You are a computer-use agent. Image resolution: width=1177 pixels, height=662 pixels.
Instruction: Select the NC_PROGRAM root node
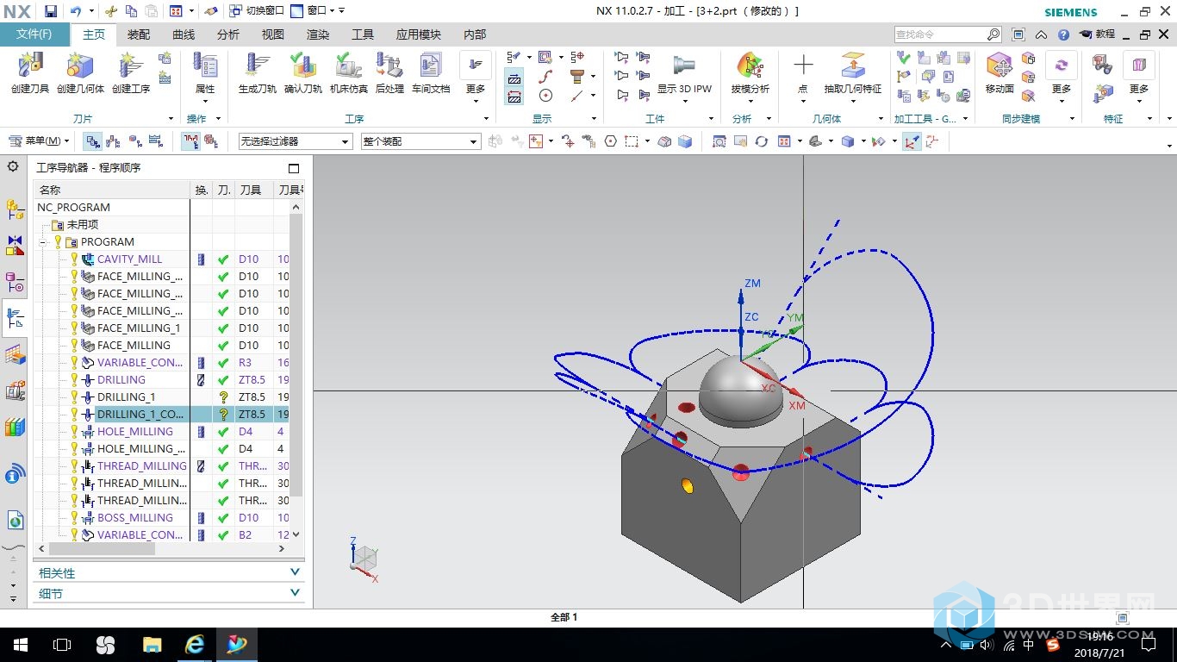(73, 207)
